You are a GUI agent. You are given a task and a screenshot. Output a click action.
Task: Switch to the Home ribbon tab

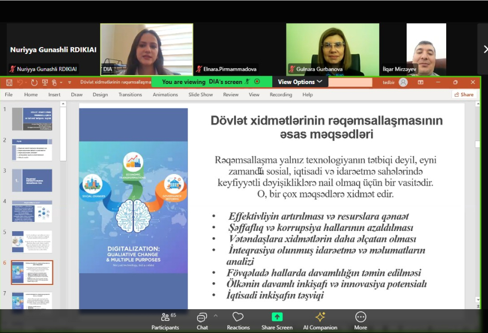tap(31, 95)
